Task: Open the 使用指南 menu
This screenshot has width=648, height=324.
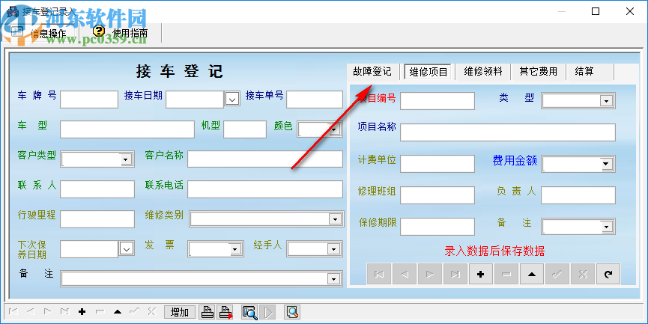Action: pyautogui.click(x=120, y=32)
